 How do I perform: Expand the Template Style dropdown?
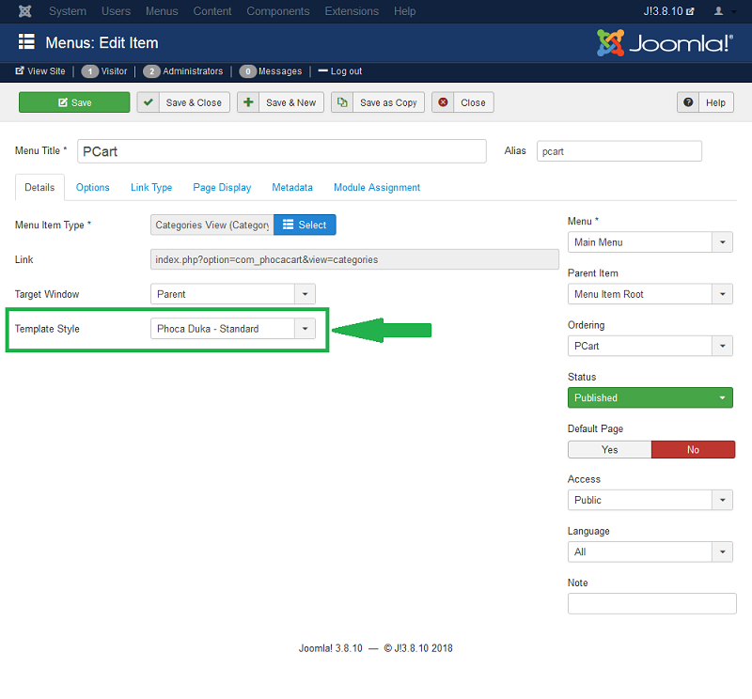[305, 329]
